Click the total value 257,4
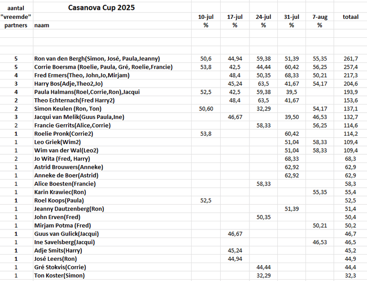This screenshot has width=367, height=281. click(350, 67)
